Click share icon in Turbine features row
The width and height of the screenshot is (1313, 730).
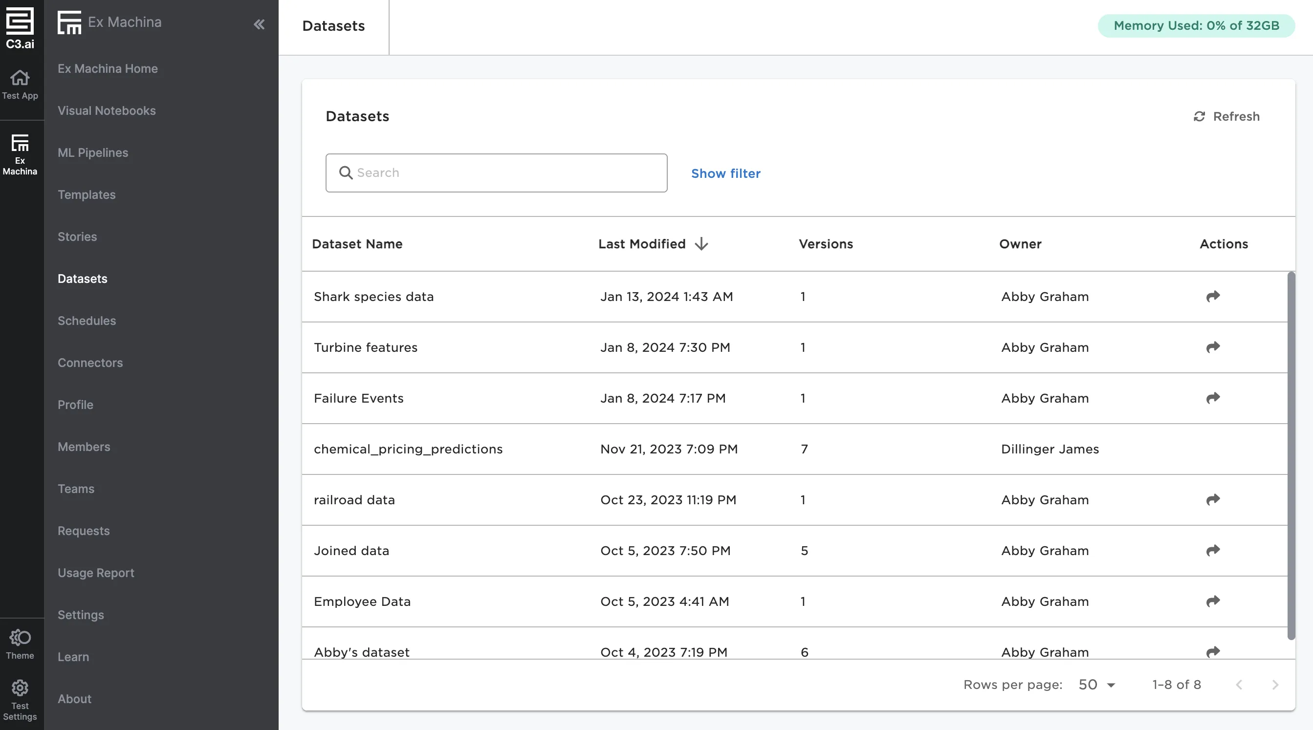1213,347
